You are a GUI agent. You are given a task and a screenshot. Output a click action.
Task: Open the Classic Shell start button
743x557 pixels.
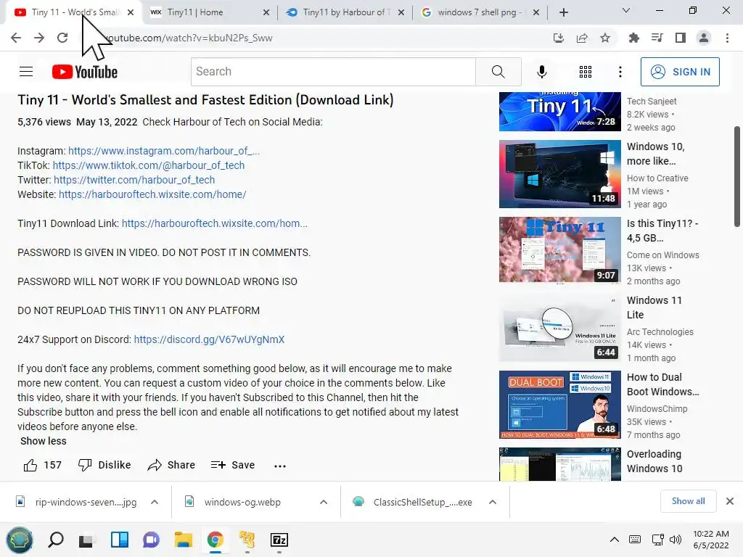coord(20,540)
